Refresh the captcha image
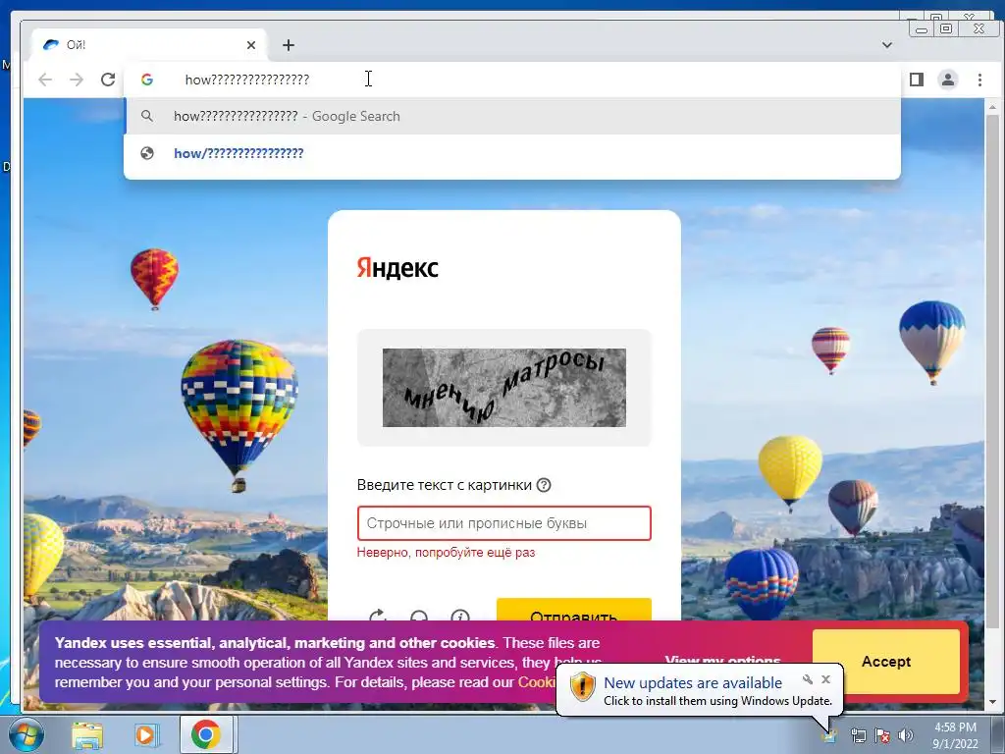Image resolution: width=1005 pixels, height=754 pixels. 378,615
